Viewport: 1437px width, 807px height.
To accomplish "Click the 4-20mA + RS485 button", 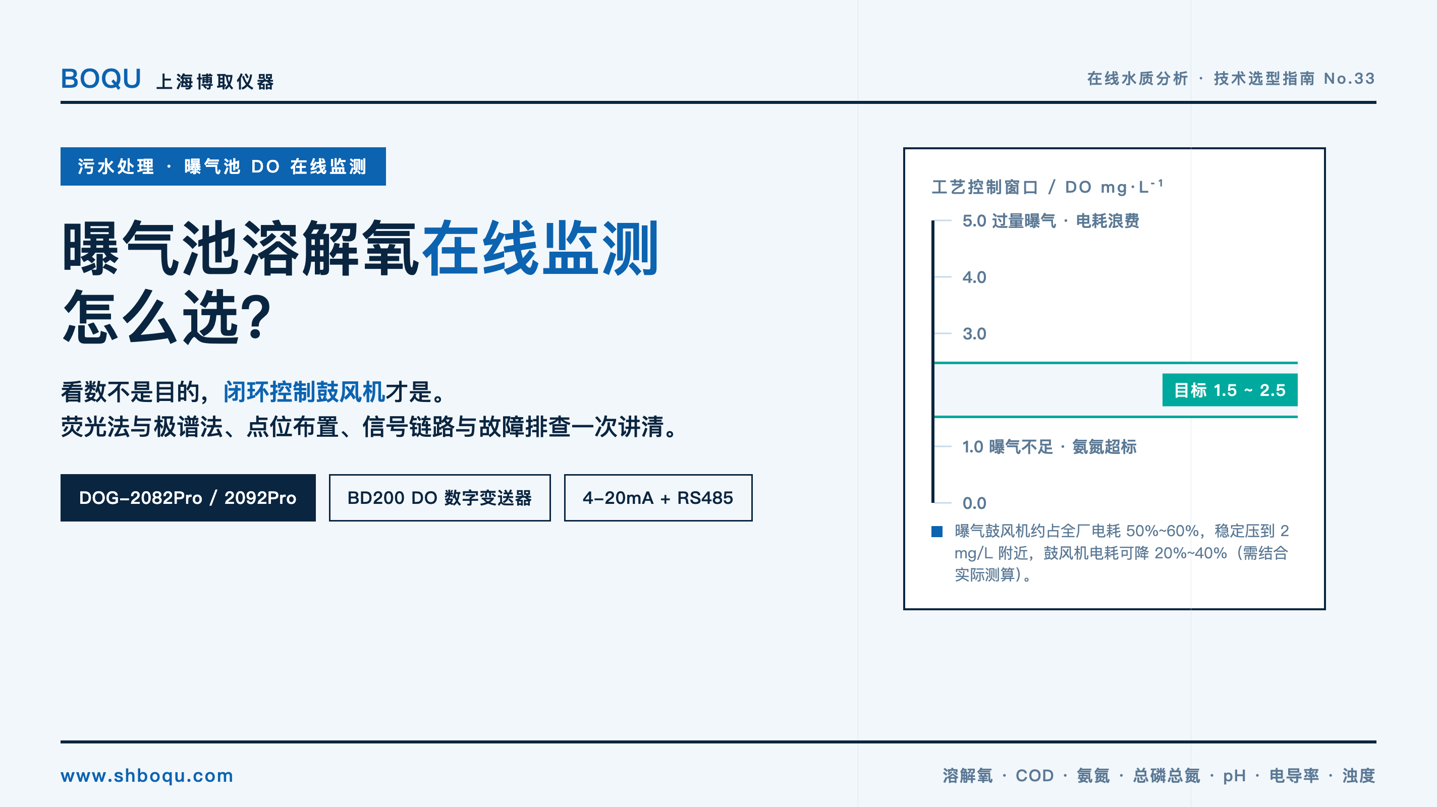I will [x=658, y=497].
